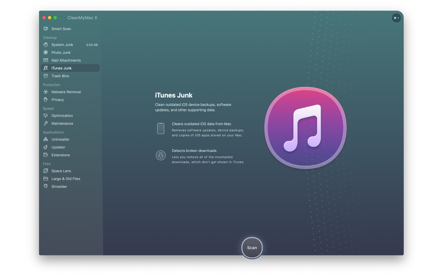Close the CleanMyMac X window

coord(44,18)
